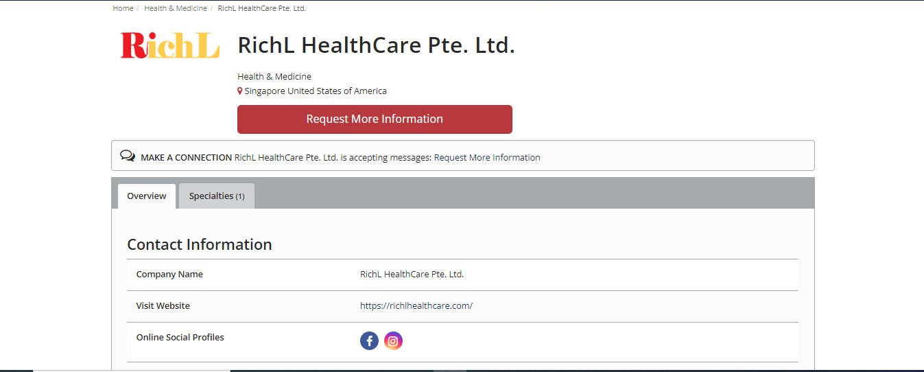This screenshot has width=924, height=372.
Task: Follow the Request More Information text link
Action: (x=487, y=157)
